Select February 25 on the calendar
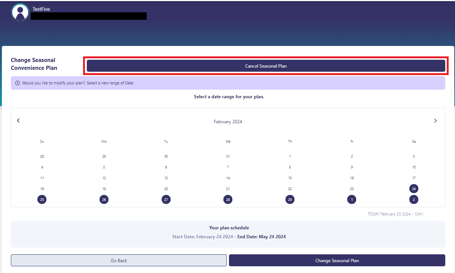Image resolution: width=455 pixels, height=273 pixels. 42,199
